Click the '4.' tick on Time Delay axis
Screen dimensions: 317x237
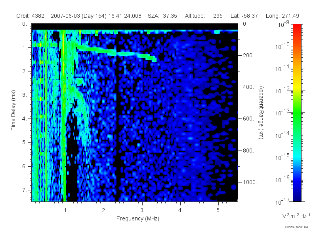click(x=25, y=119)
